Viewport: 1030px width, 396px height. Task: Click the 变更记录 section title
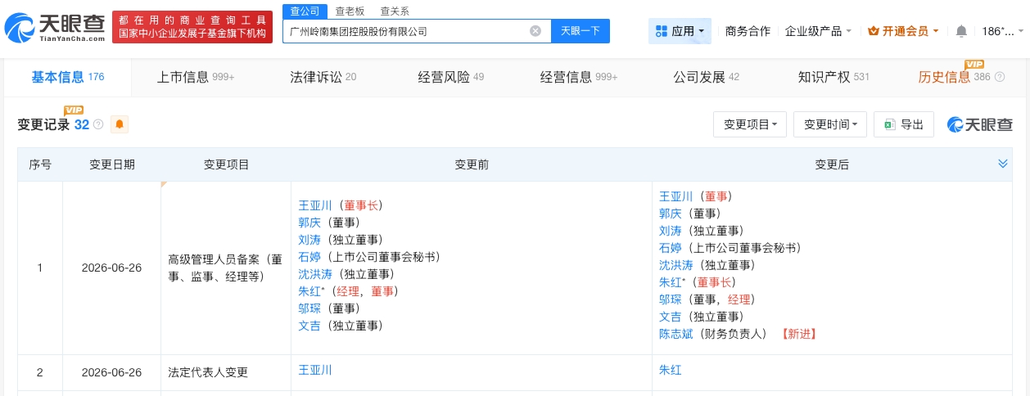point(43,124)
